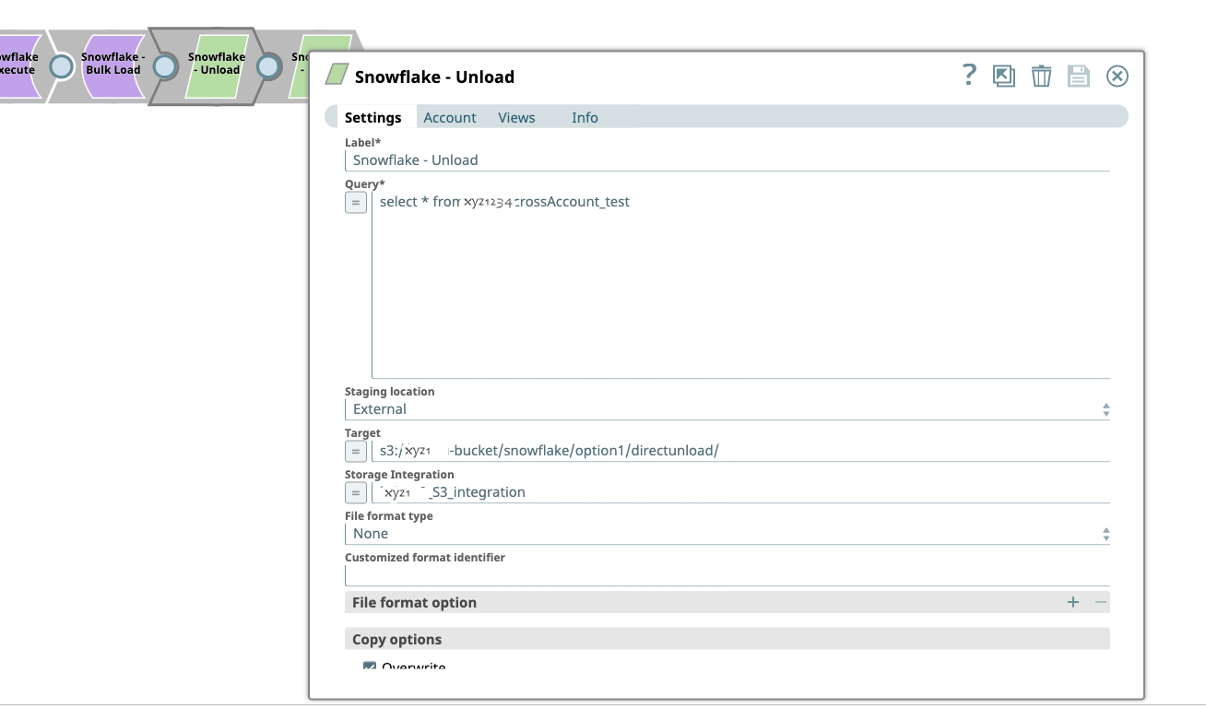
Task: Toggle expression mode for the Target field
Action: [355, 451]
